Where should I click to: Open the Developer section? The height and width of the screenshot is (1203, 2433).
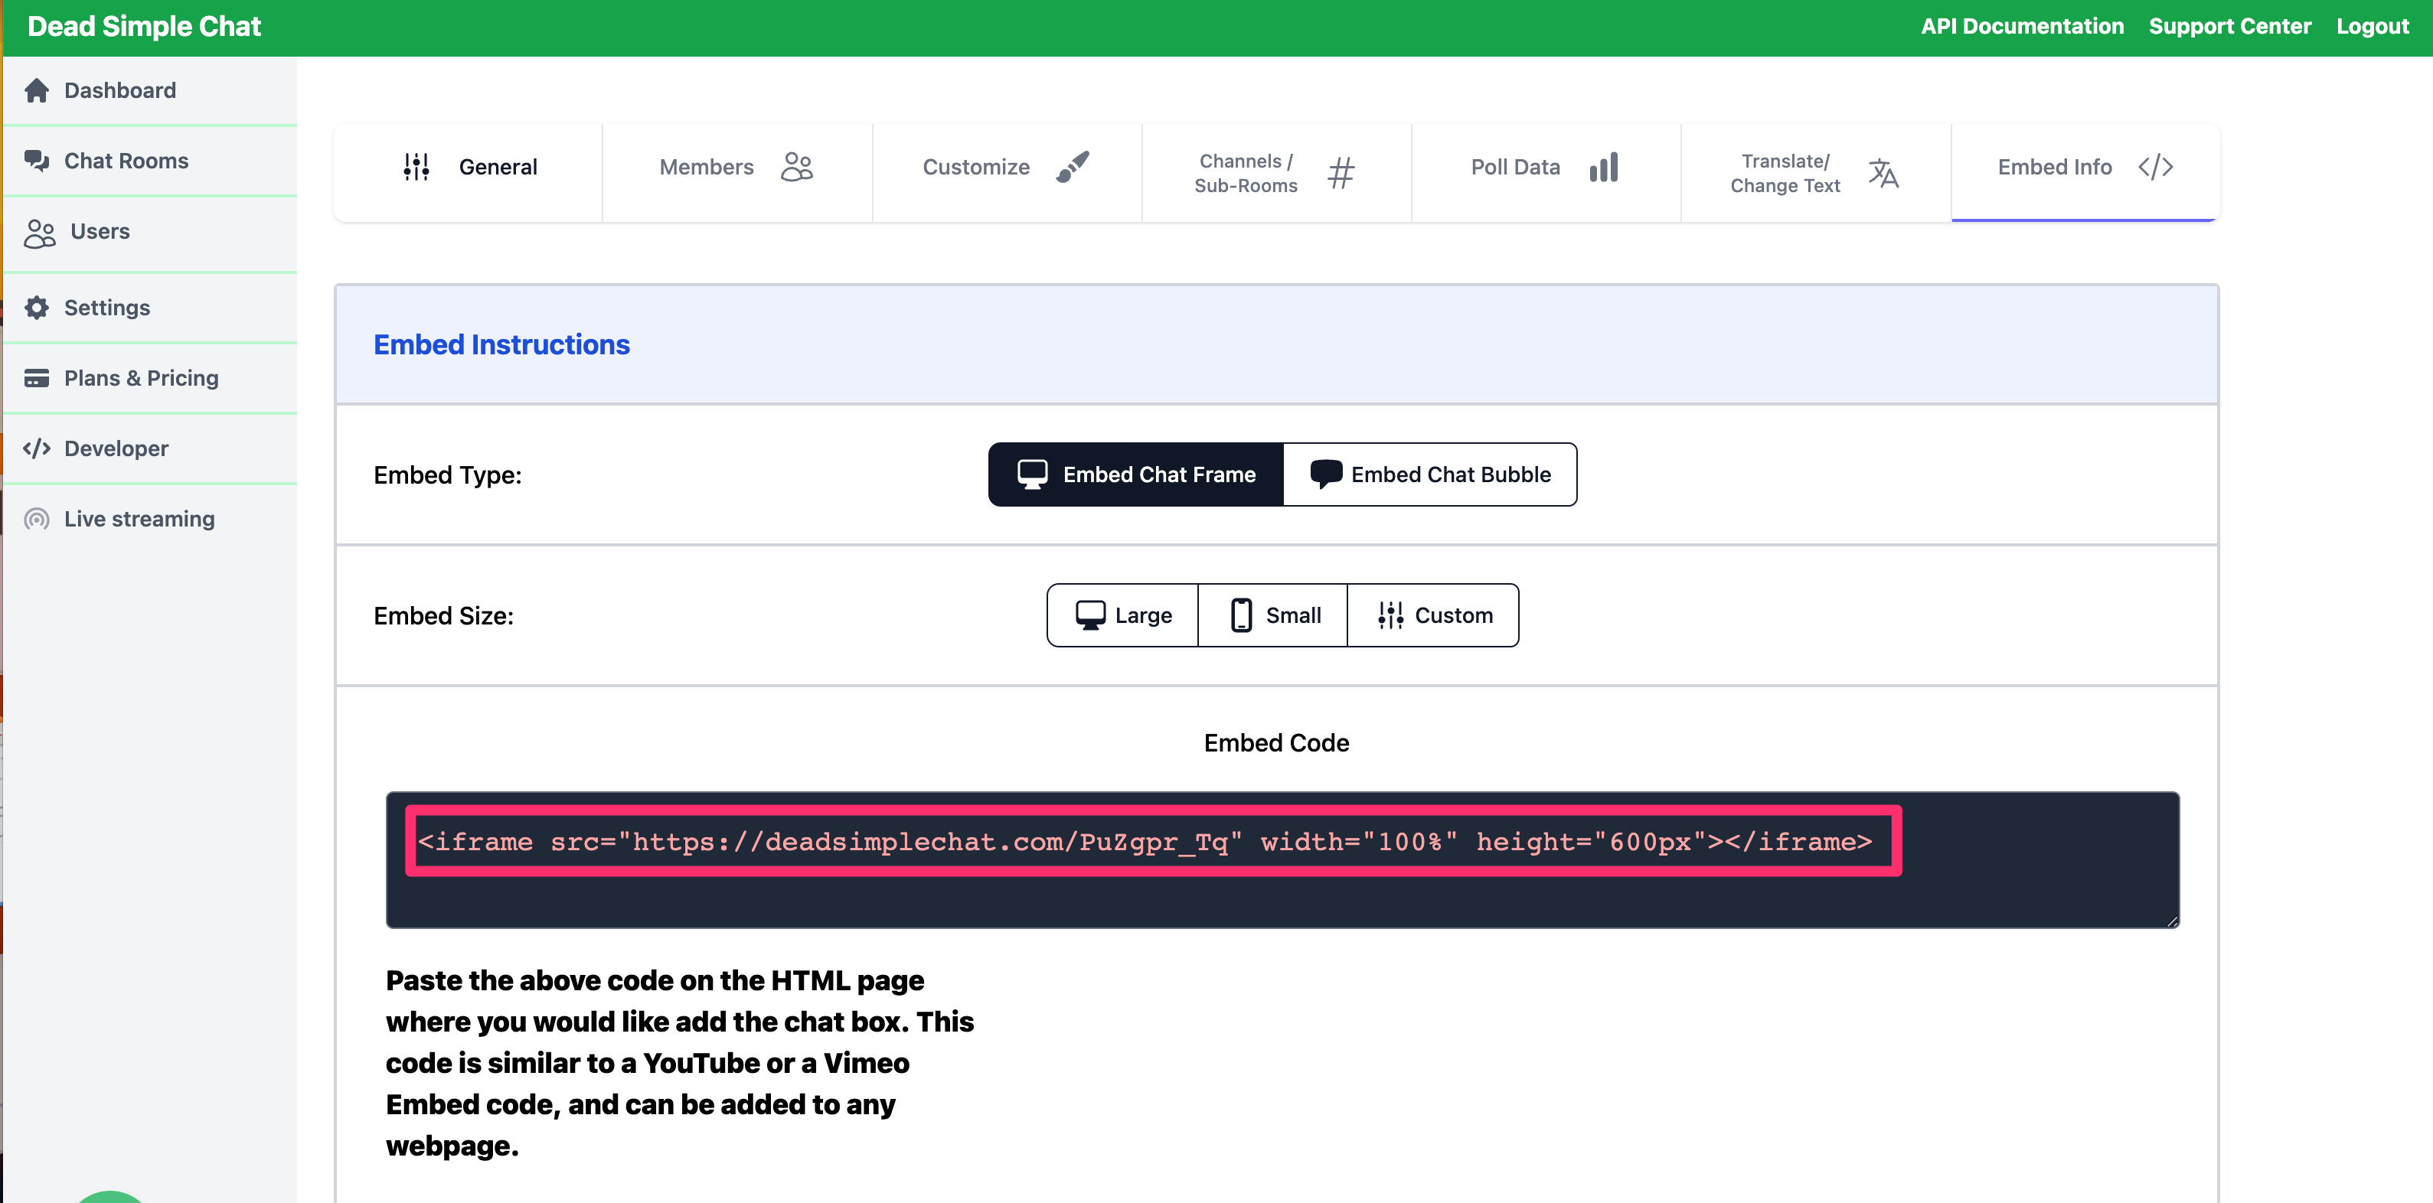point(150,448)
